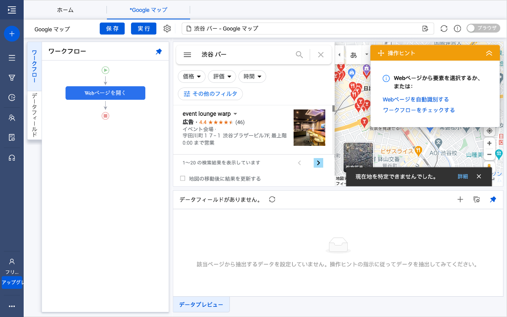Select the ワークフロー vertical tab

click(x=34, y=66)
